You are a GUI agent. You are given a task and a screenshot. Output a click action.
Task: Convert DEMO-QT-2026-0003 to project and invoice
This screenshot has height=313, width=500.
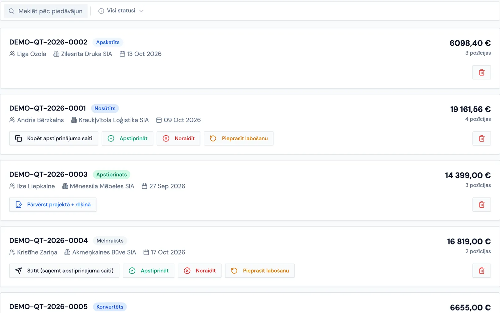[x=53, y=204]
